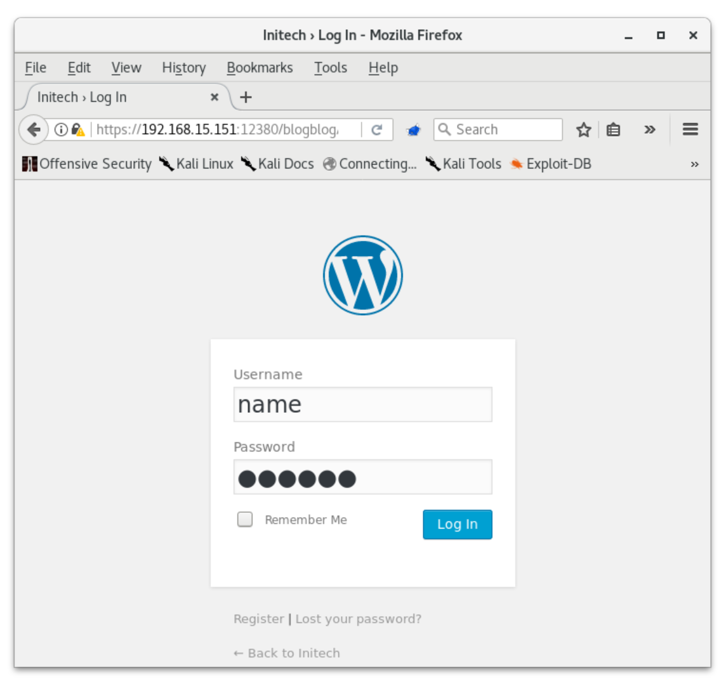Click the blue extension icon beside the URL bar
This screenshot has height=686, width=726.
pyautogui.click(x=414, y=130)
